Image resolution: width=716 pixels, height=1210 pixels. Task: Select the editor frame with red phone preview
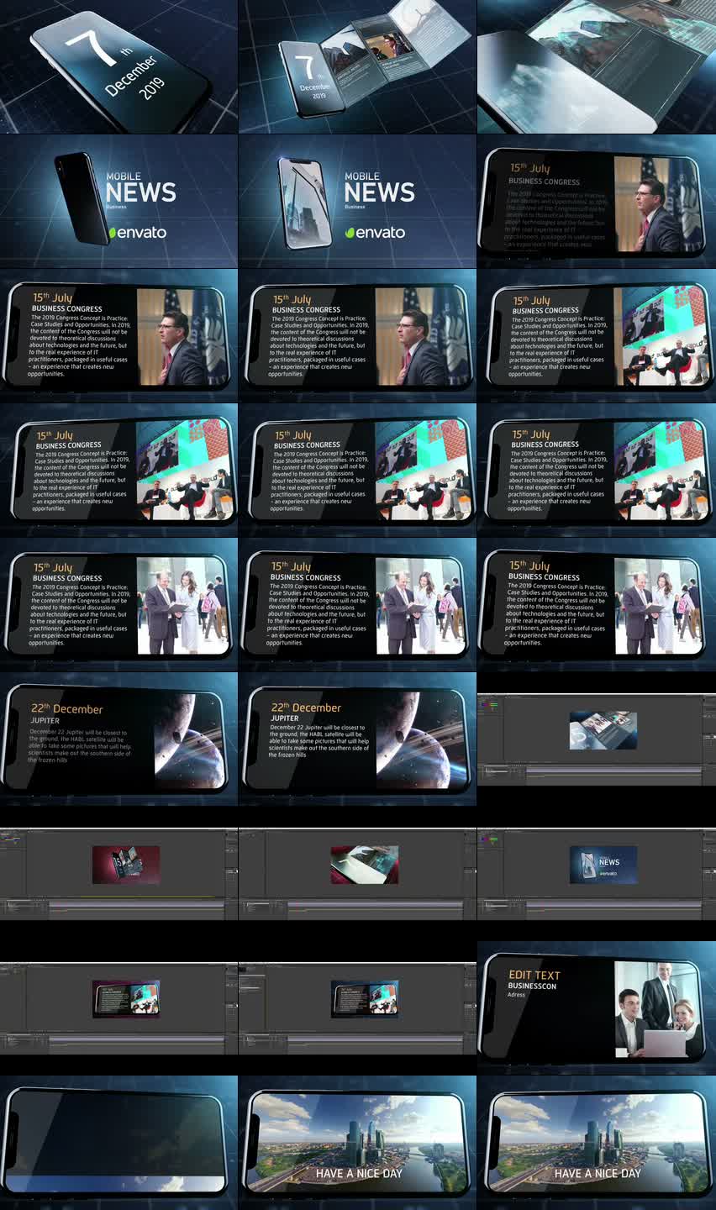[118, 874]
